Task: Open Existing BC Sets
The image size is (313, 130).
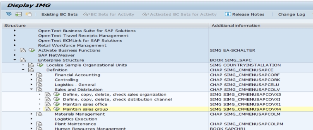Action: coord(60,14)
